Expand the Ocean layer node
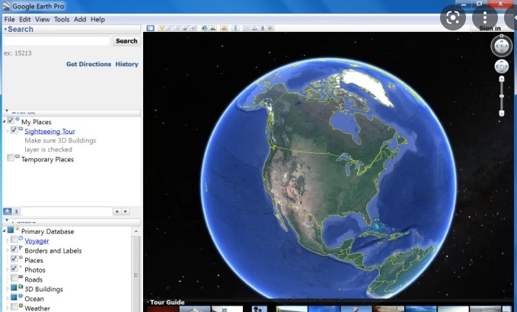The height and width of the screenshot is (312, 517). pos(8,298)
